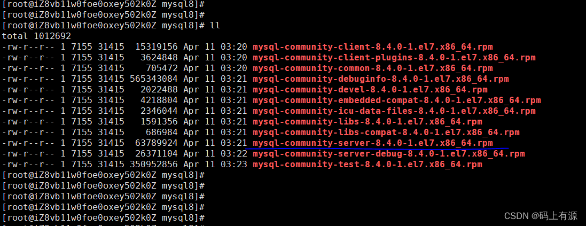Click the mysql-community-debuginfo rpm filename
Viewport: 586px width, 226px height.
380,79
